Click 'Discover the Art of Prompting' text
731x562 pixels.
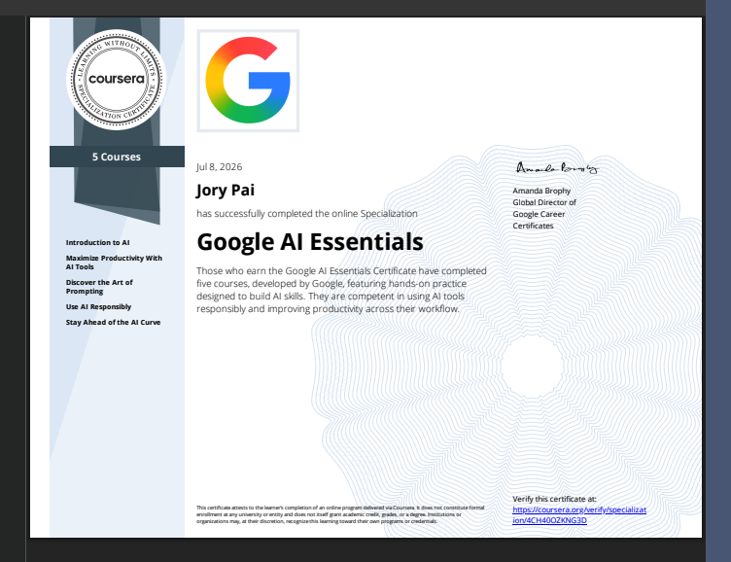(99, 287)
